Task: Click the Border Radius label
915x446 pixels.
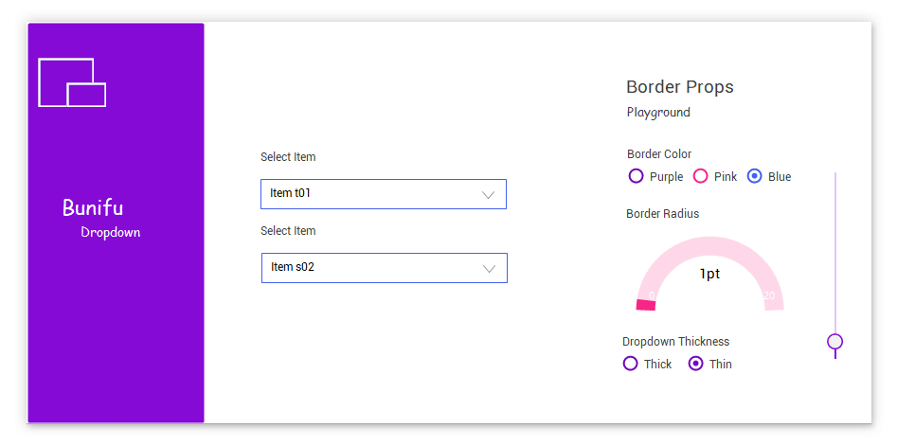Action: (x=662, y=213)
